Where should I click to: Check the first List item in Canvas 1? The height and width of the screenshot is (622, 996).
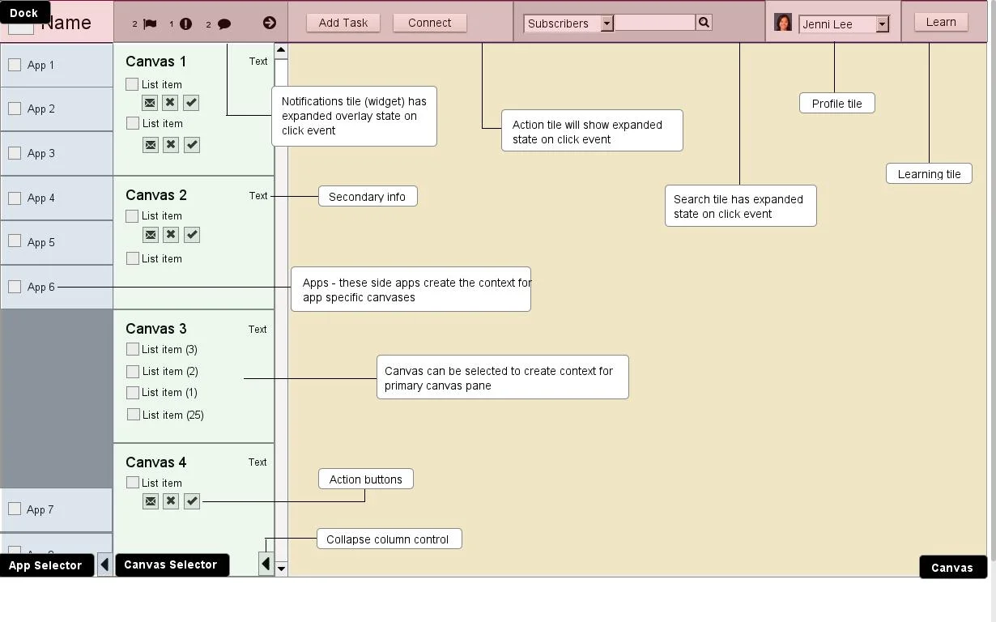point(131,83)
